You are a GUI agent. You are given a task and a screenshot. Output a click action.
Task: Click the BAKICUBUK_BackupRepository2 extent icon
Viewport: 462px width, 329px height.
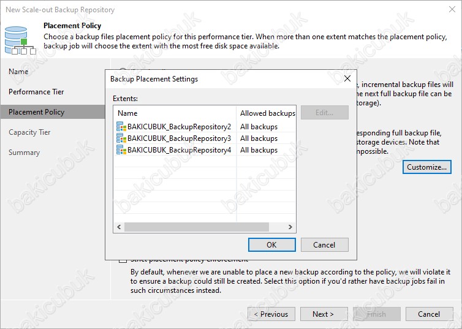(121, 127)
